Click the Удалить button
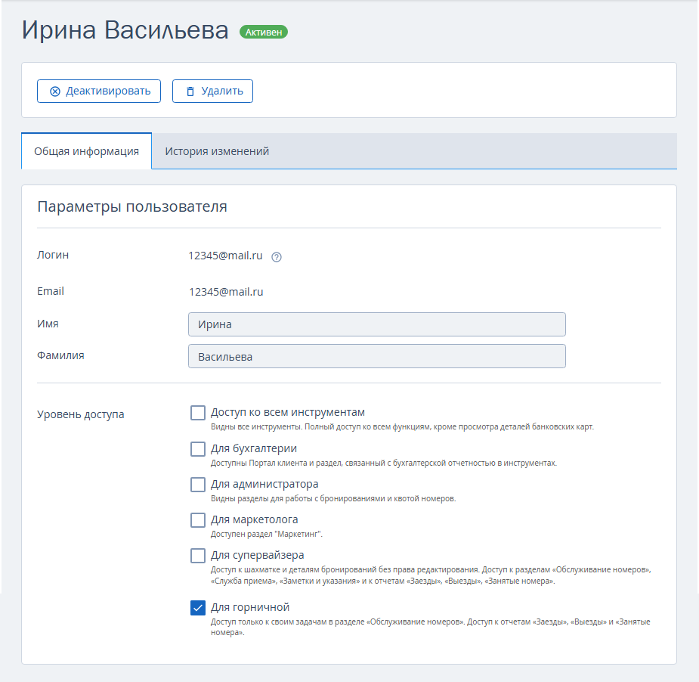The image size is (699, 682). click(212, 91)
